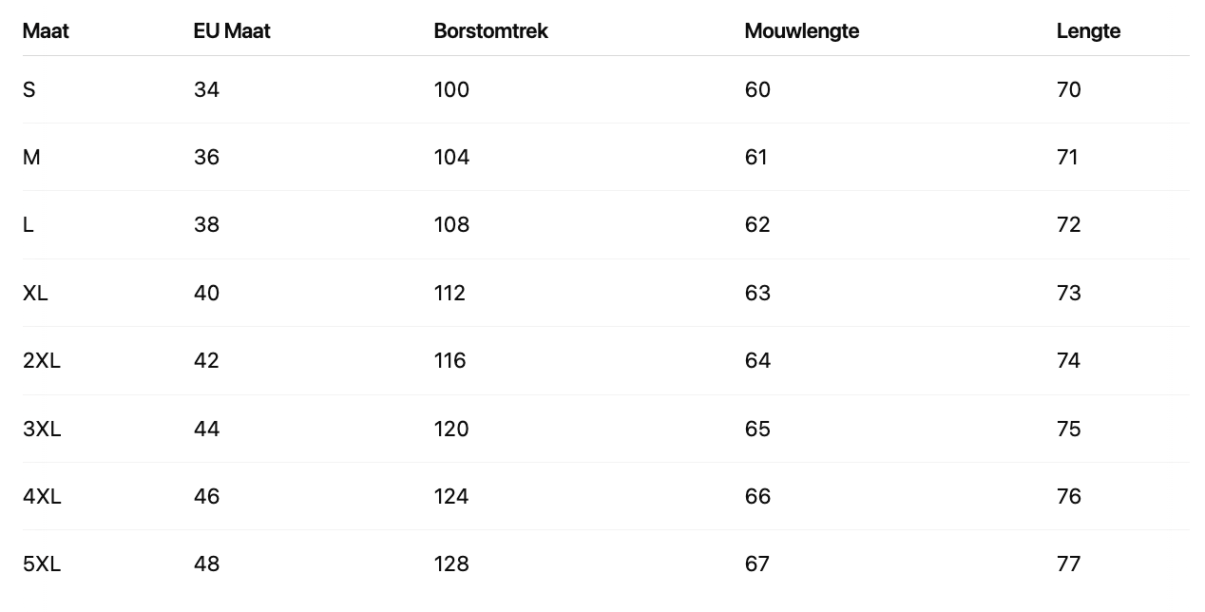Click the Maat column header

click(46, 31)
